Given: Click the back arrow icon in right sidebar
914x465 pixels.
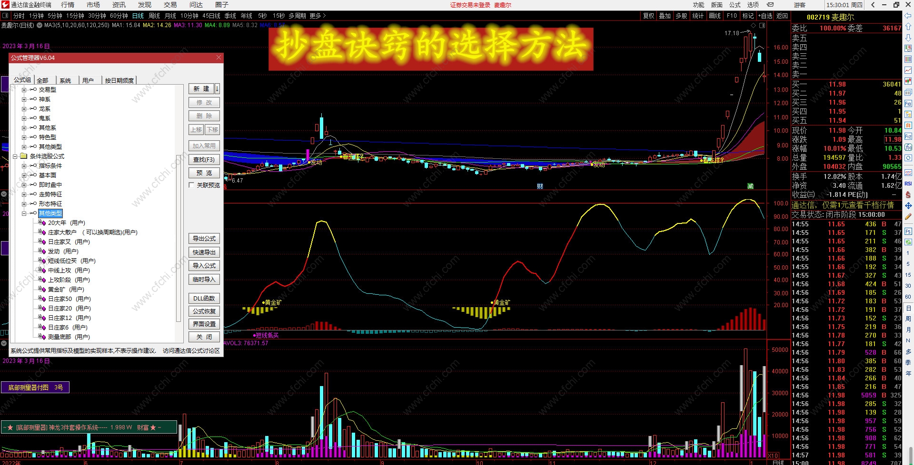Looking at the screenshot, I should click(x=908, y=16).
